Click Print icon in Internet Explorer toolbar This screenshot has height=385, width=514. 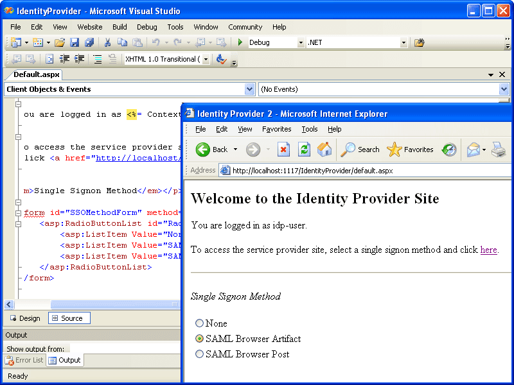point(499,150)
